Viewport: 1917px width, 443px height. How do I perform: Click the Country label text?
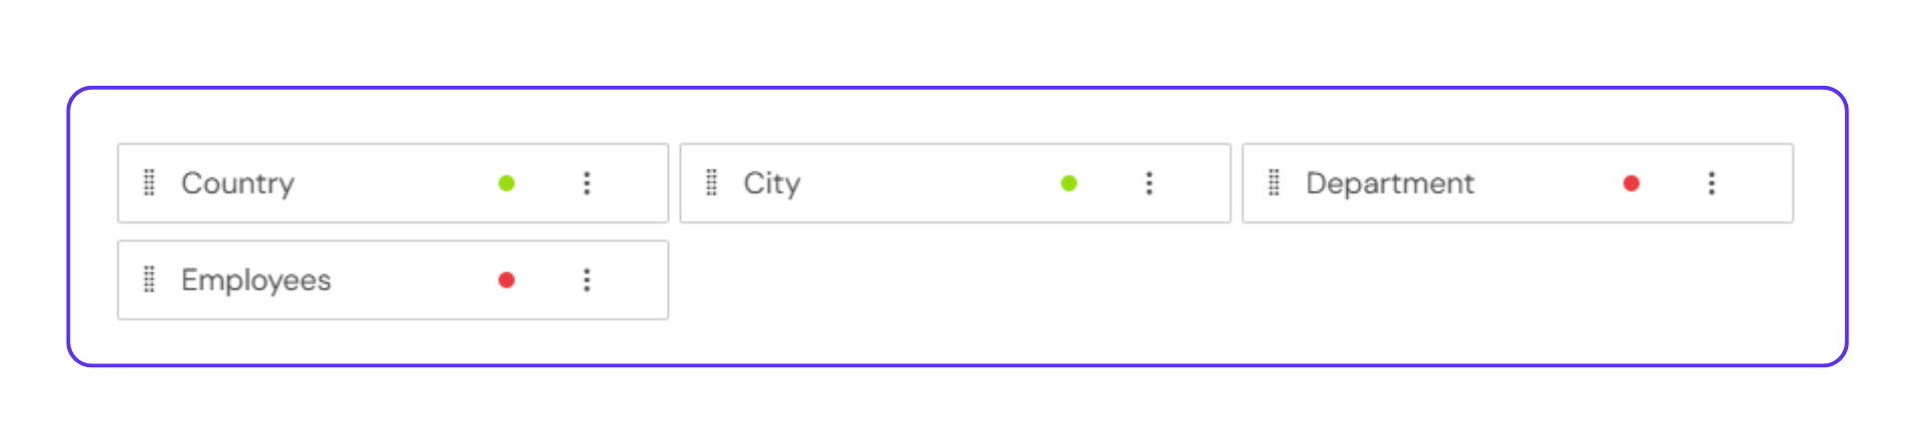pos(238,184)
